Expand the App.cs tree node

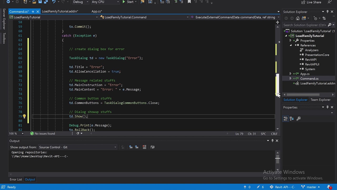[290, 74]
